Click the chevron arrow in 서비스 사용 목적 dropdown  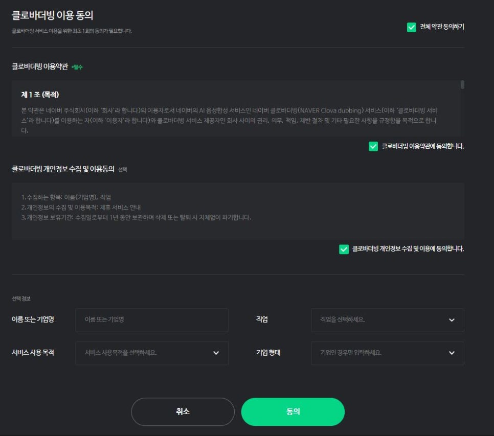(x=216, y=353)
